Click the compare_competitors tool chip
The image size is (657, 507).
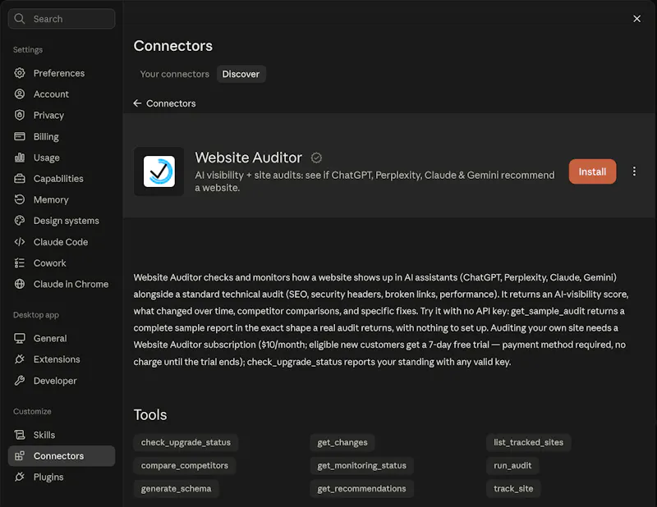184,465
